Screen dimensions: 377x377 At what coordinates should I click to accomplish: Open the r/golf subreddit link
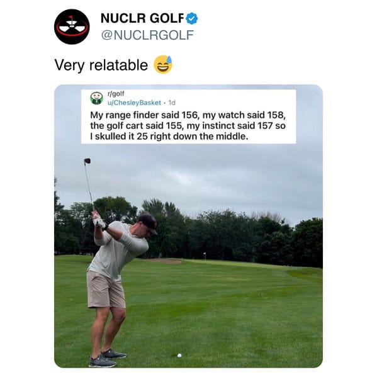click(116, 93)
